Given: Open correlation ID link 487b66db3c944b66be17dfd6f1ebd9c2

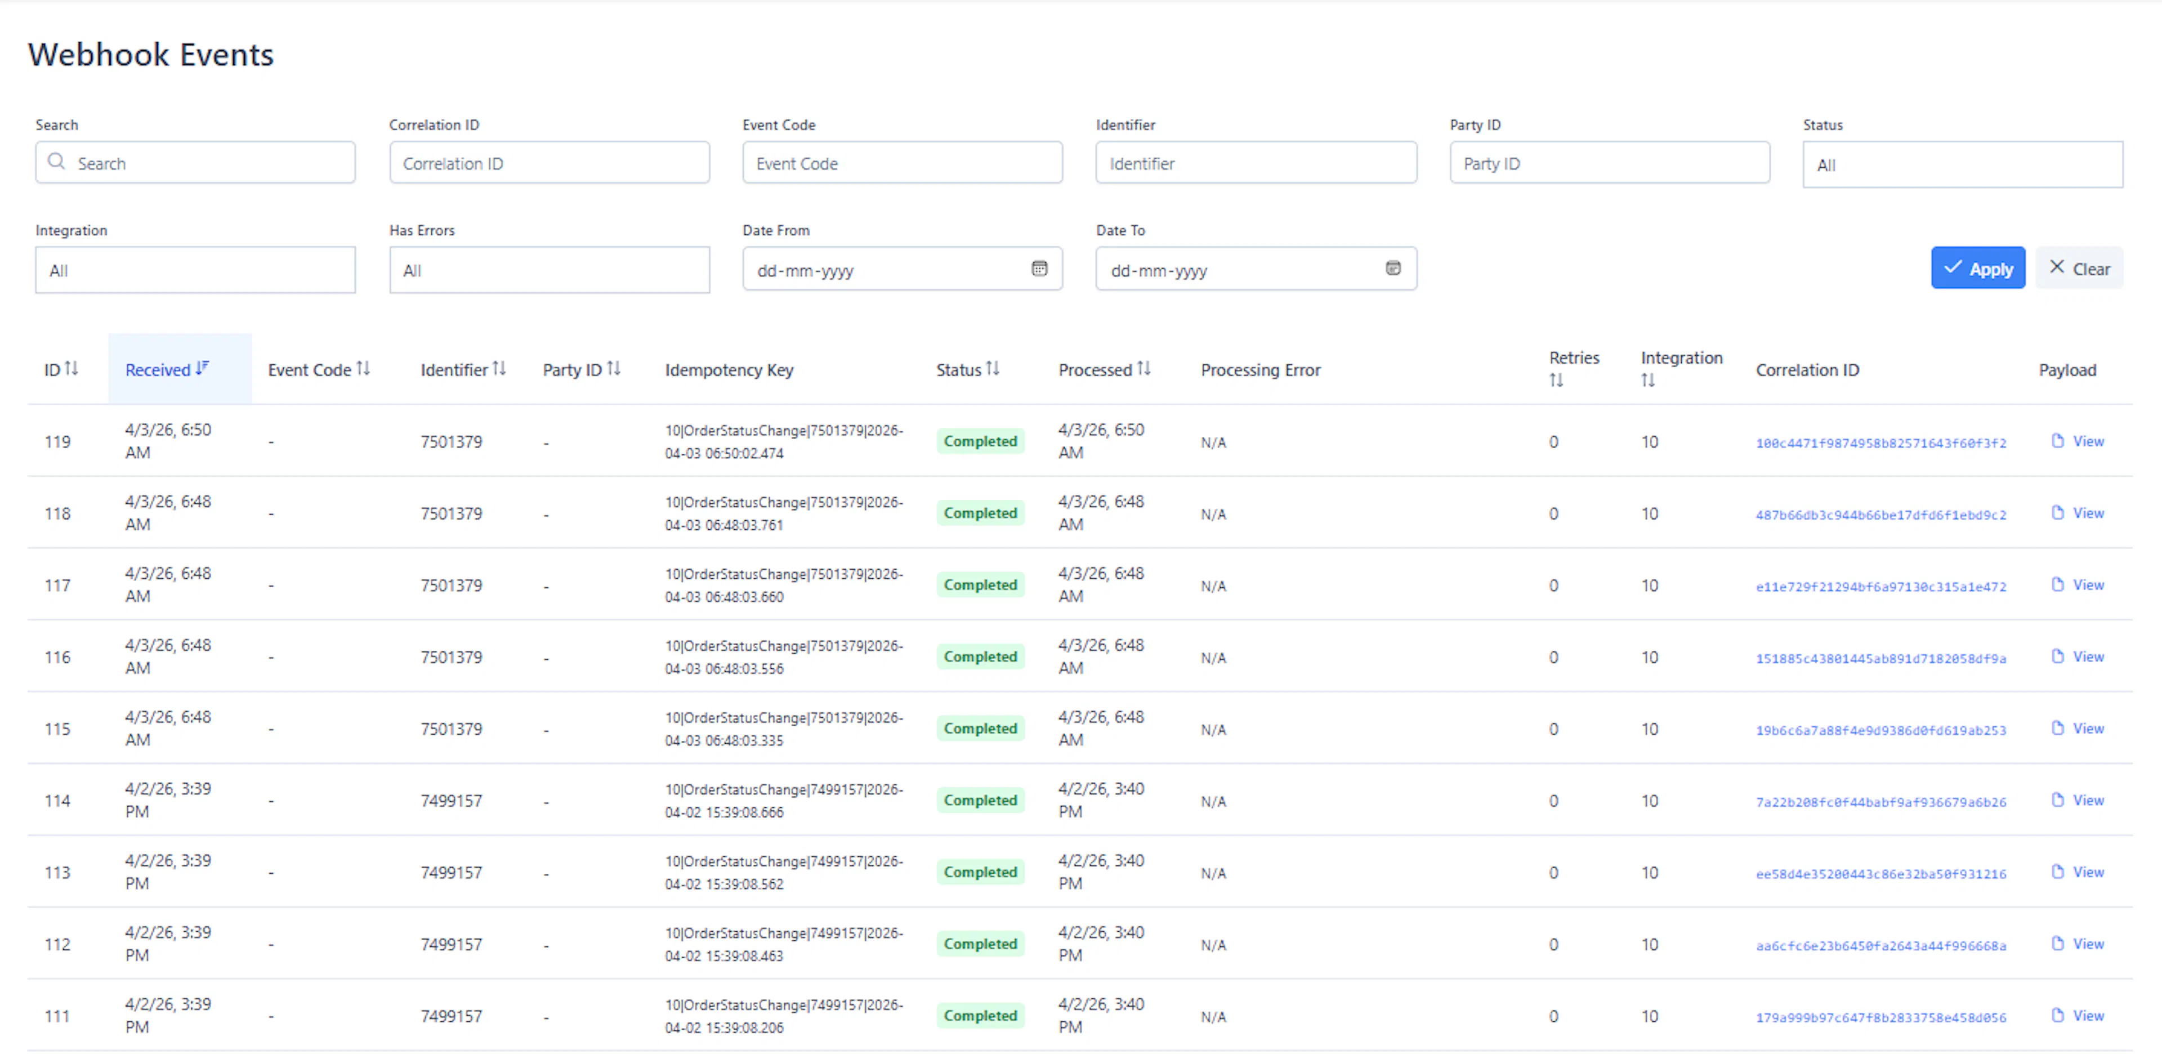Looking at the screenshot, I should 1881,515.
